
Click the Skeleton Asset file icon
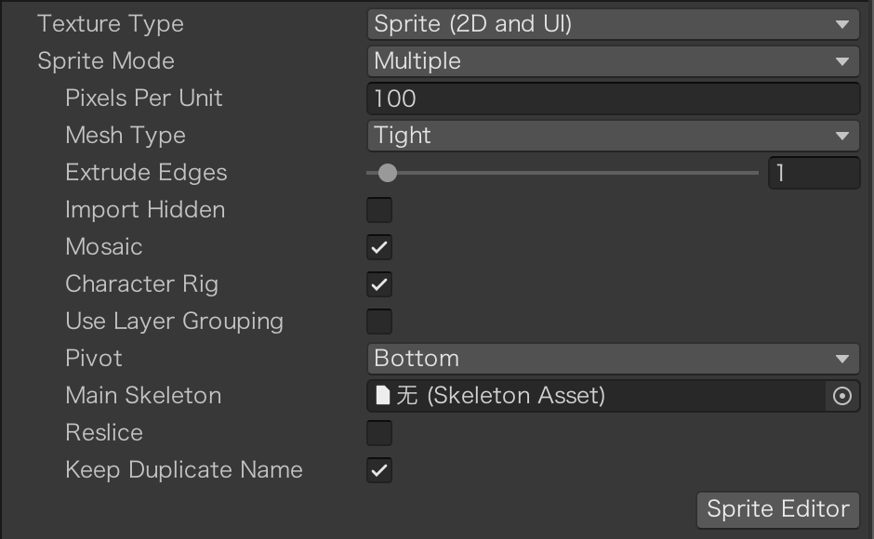coord(382,396)
